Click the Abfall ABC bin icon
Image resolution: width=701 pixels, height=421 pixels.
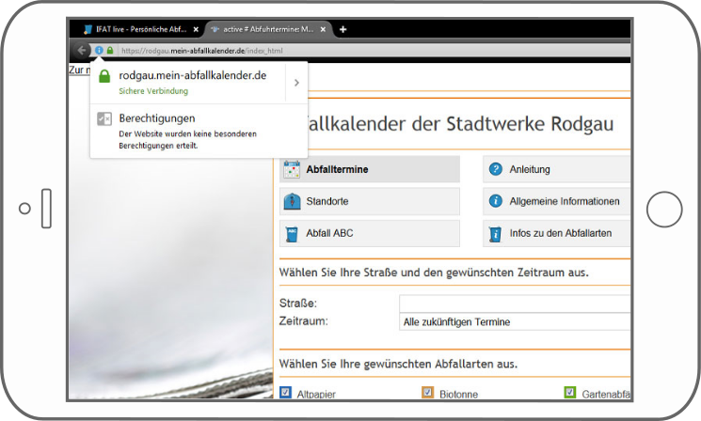coord(291,234)
